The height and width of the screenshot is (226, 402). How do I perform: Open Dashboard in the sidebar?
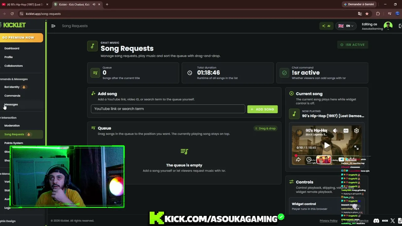point(12,48)
